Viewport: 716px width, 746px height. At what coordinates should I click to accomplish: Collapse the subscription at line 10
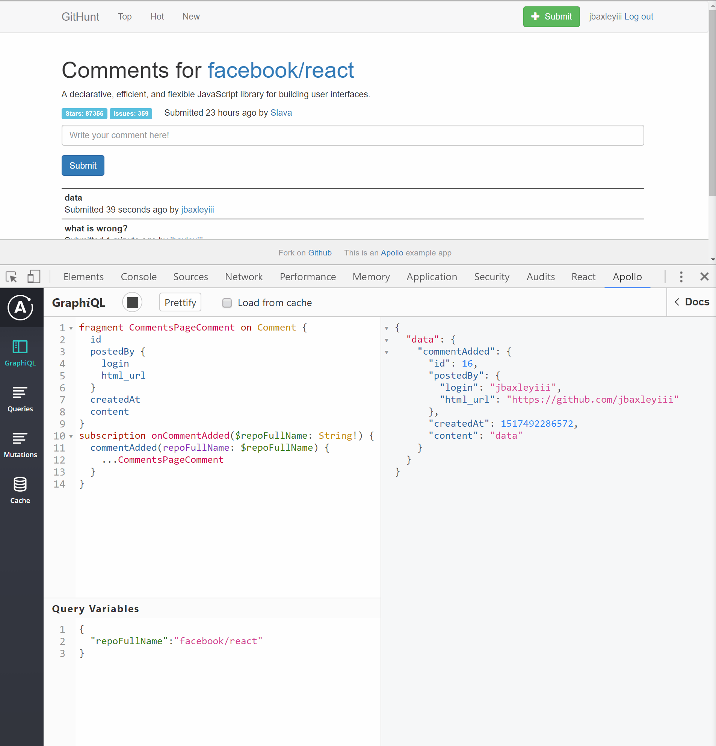tap(71, 436)
